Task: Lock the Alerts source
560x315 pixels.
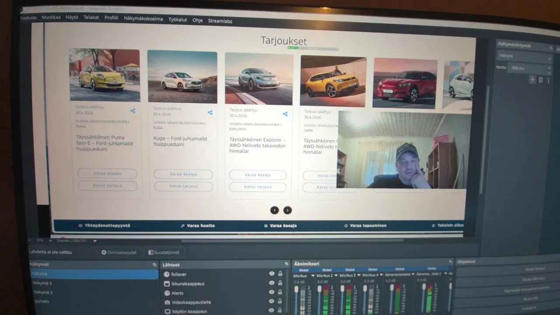Action: [280, 292]
